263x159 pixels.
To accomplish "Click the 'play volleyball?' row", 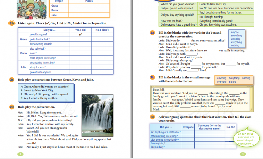I will coord(71,49).
